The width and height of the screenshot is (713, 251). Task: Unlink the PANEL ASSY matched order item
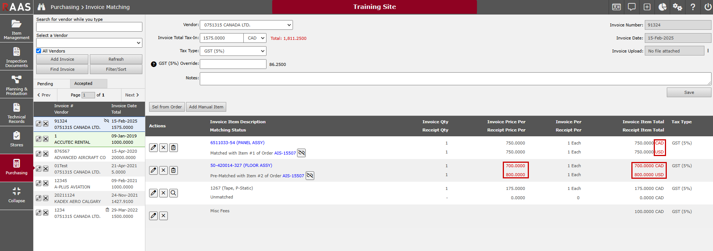tap(301, 153)
